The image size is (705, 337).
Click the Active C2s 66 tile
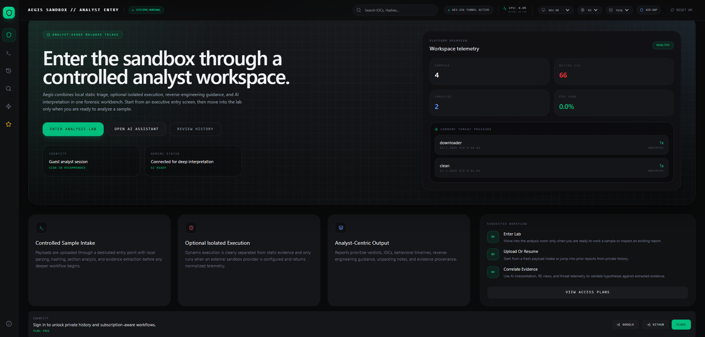(614, 72)
